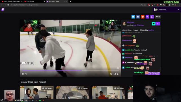181x102 pixels.
Task: Open clipper day4me's profile
Action: click(151, 30)
